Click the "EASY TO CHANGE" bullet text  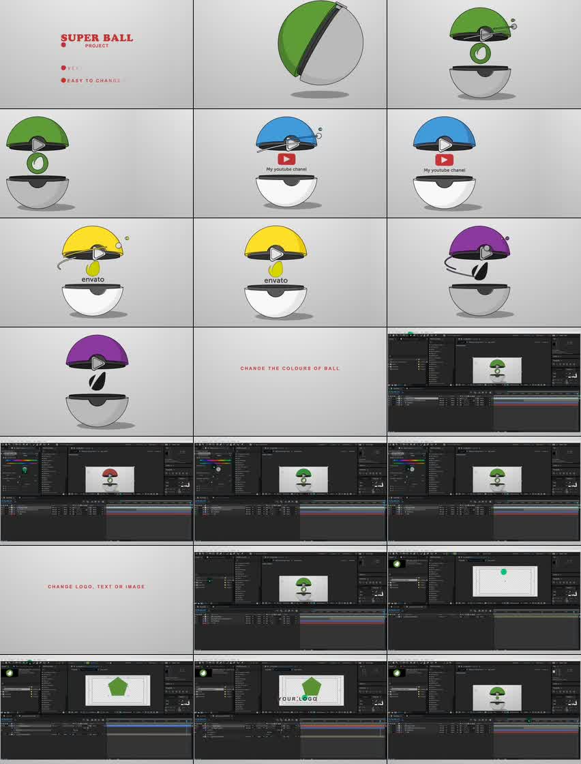(x=94, y=80)
